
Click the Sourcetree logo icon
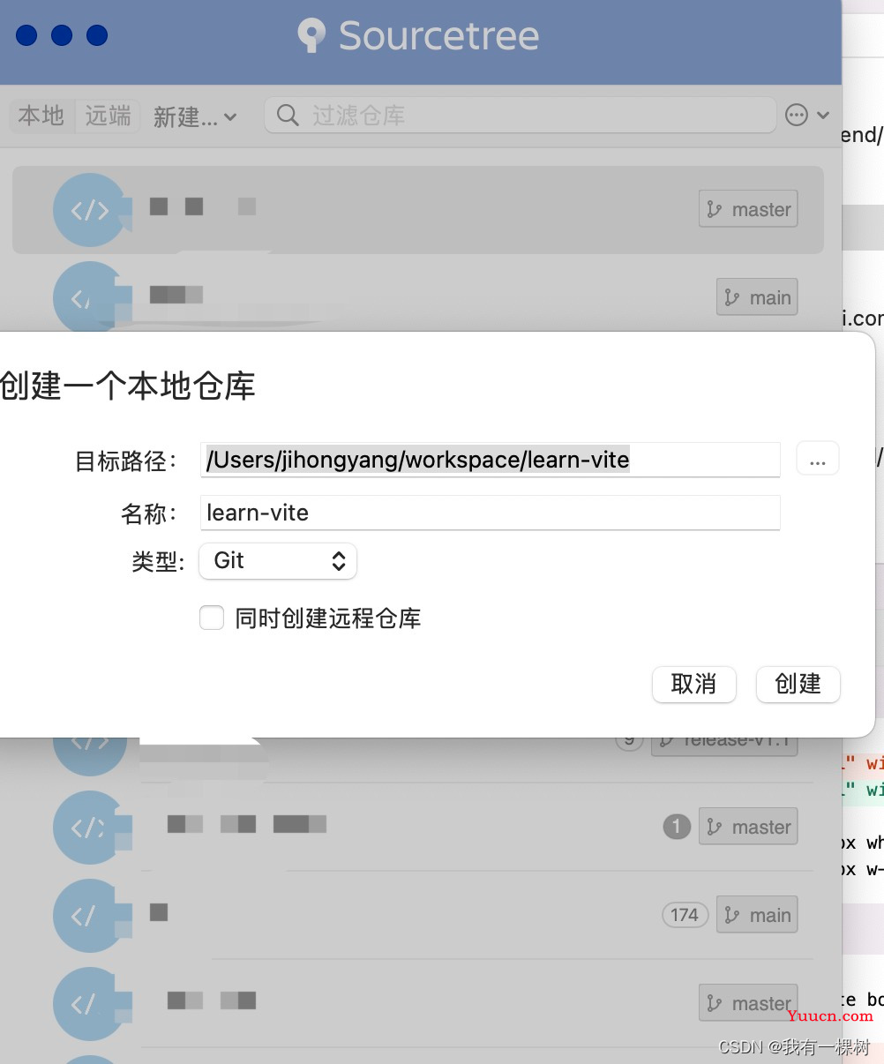311,35
